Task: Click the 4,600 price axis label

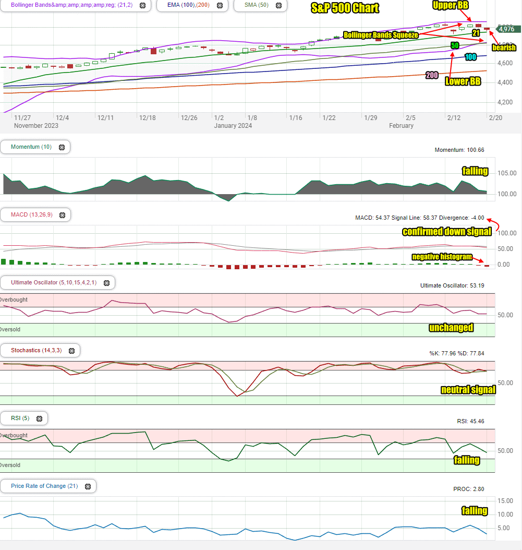Action: coord(505,63)
